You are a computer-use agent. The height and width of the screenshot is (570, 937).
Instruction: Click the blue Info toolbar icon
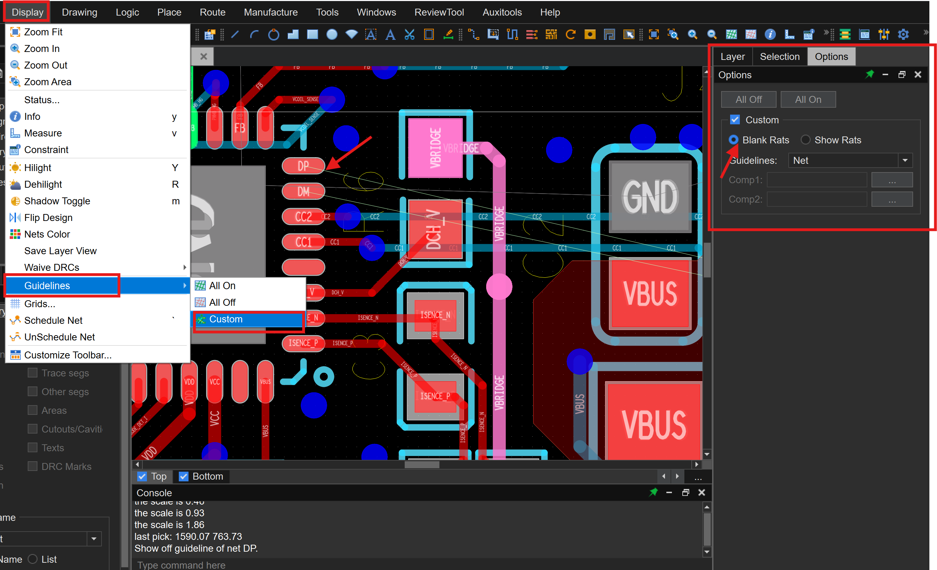[770, 35]
